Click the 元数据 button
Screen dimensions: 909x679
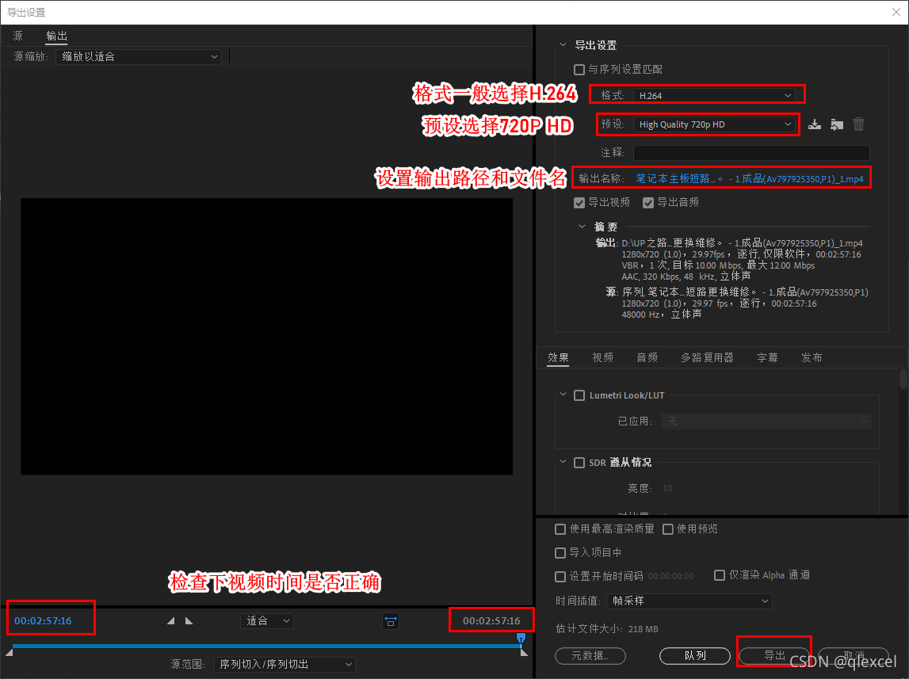590,656
